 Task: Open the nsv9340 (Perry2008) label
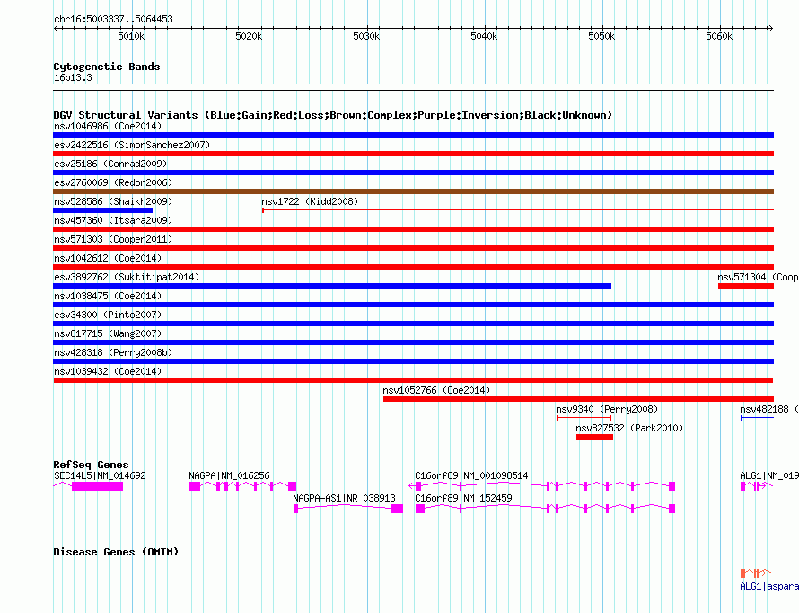[607, 409]
